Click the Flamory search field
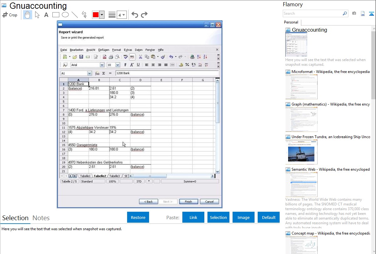The image size is (376, 254). (x=312, y=13)
